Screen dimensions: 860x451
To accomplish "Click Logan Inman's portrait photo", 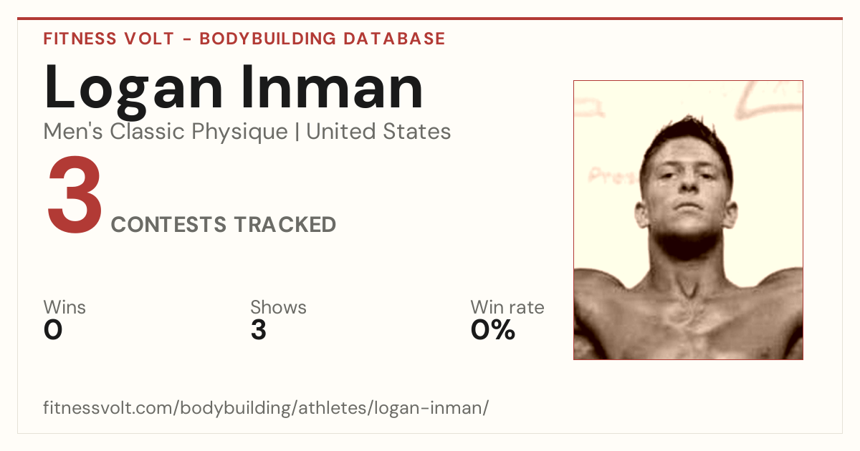I will tap(688, 220).
